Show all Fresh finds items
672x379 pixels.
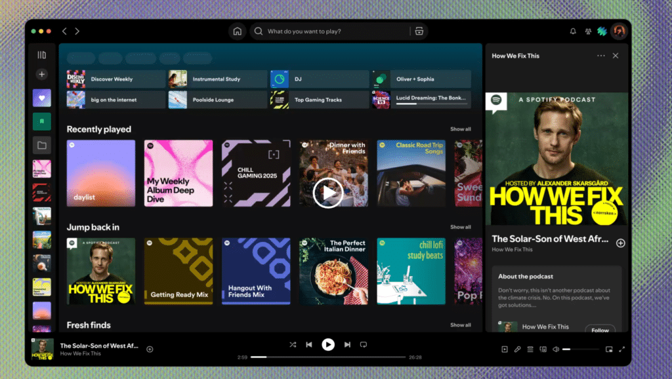tap(460, 325)
